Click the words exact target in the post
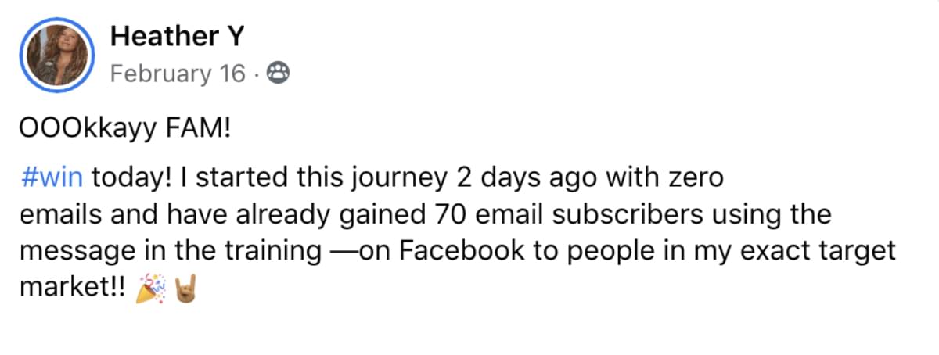Image resolution: width=939 pixels, height=355 pixels. pos(826,253)
